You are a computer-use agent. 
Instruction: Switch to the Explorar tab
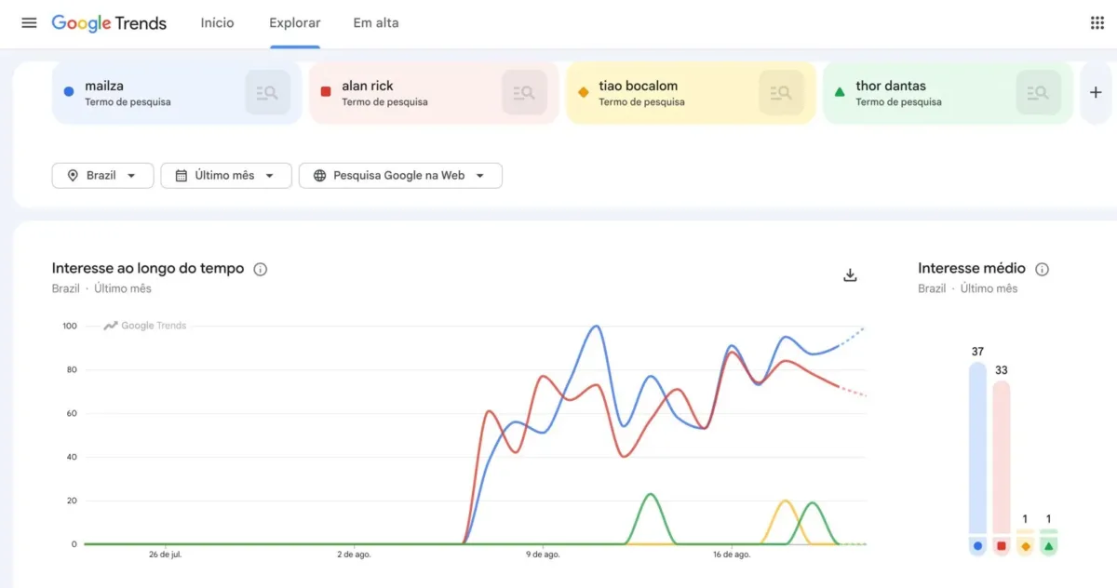click(x=295, y=22)
